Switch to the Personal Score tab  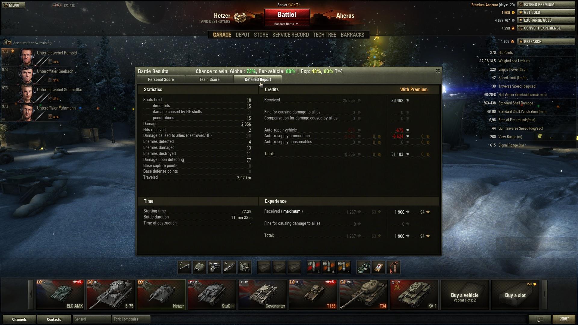click(x=161, y=79)
